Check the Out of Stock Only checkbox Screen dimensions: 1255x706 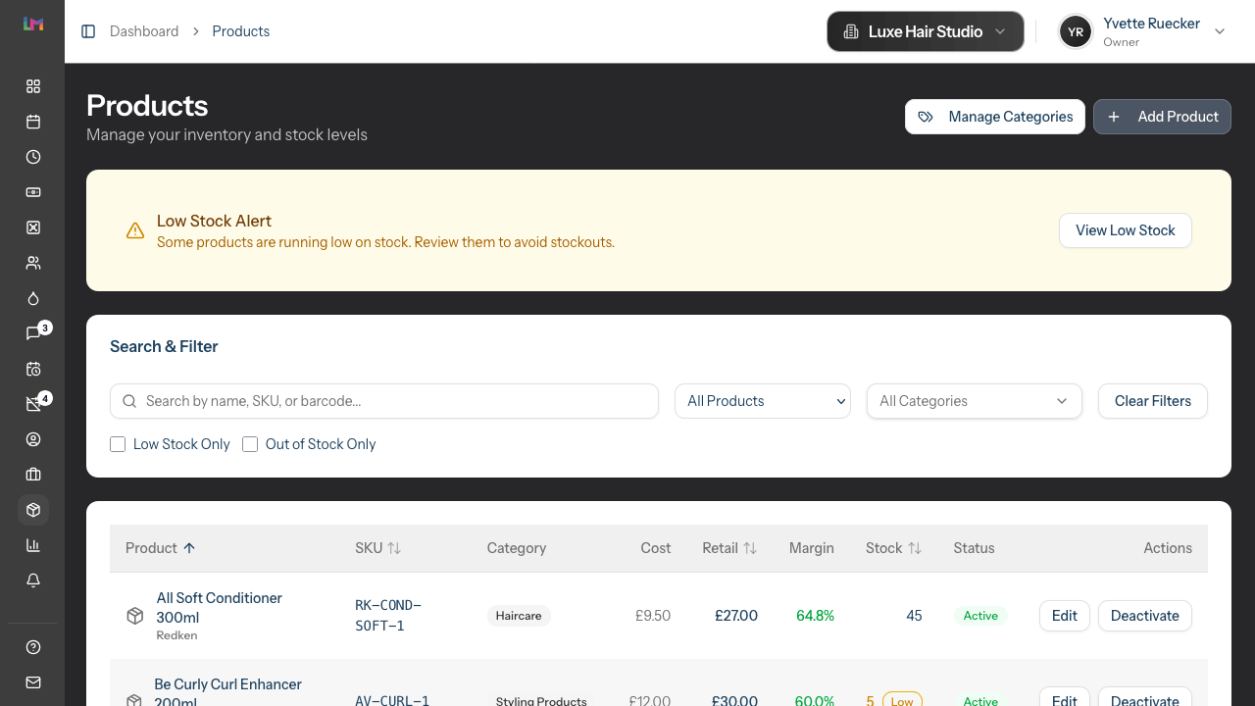coord(250,444)
